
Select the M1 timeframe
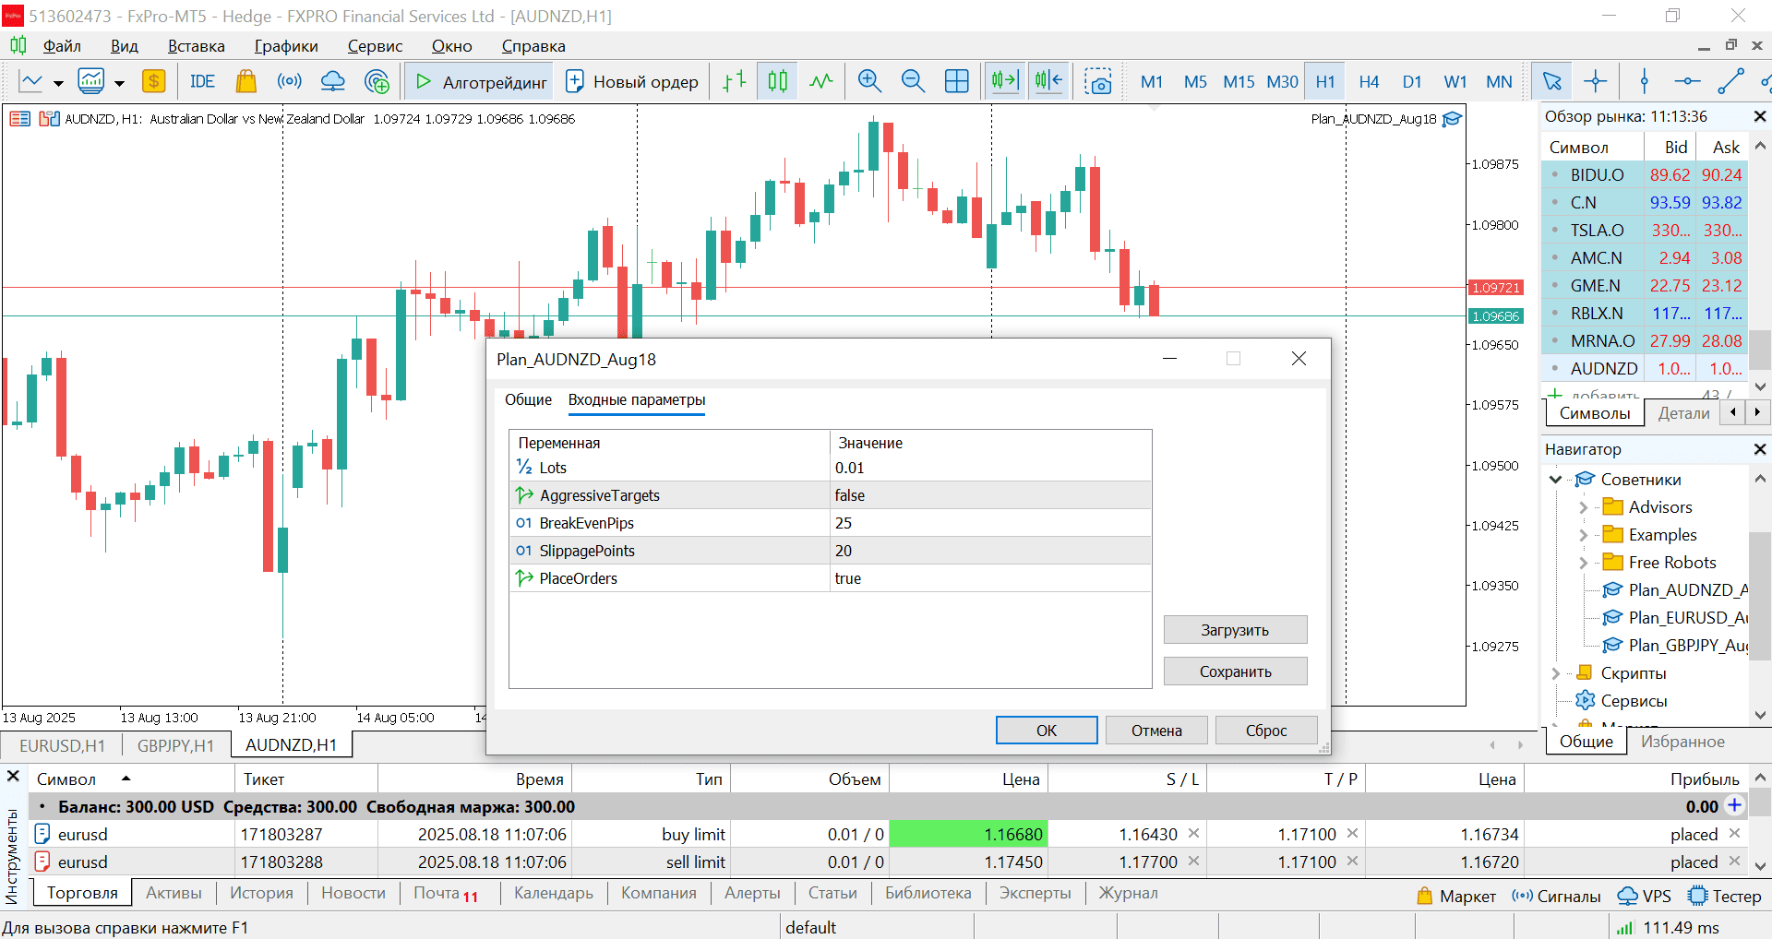[1152, 81]
